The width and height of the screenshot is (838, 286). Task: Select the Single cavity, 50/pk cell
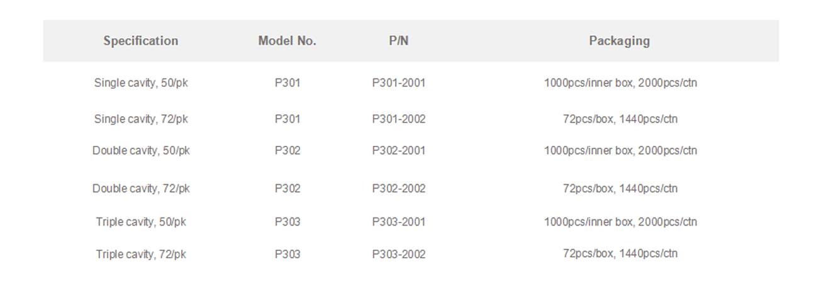(141, 83)
